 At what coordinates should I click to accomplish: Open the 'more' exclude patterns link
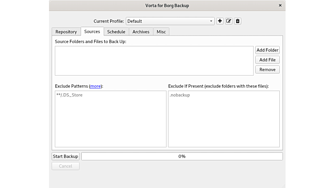[95, 86]
